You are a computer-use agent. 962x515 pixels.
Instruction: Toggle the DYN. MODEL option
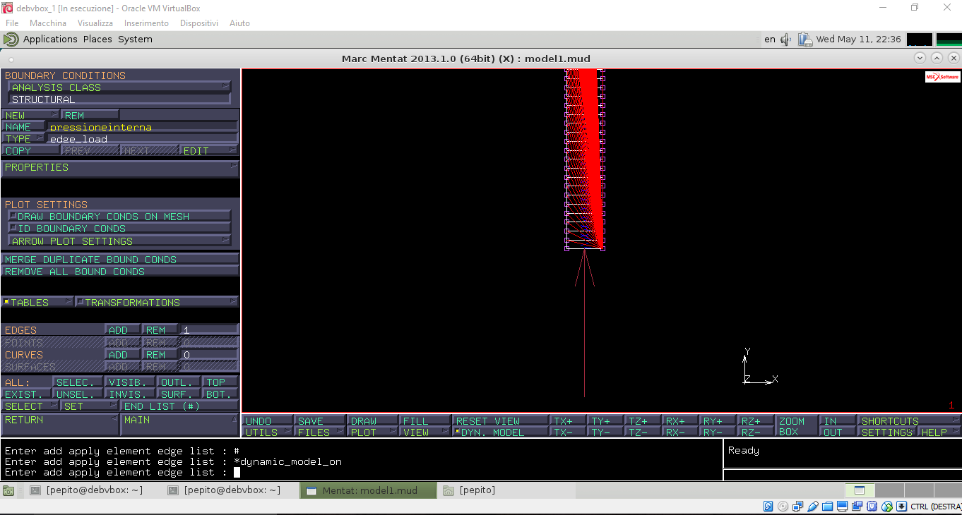[x=499, y=432]
